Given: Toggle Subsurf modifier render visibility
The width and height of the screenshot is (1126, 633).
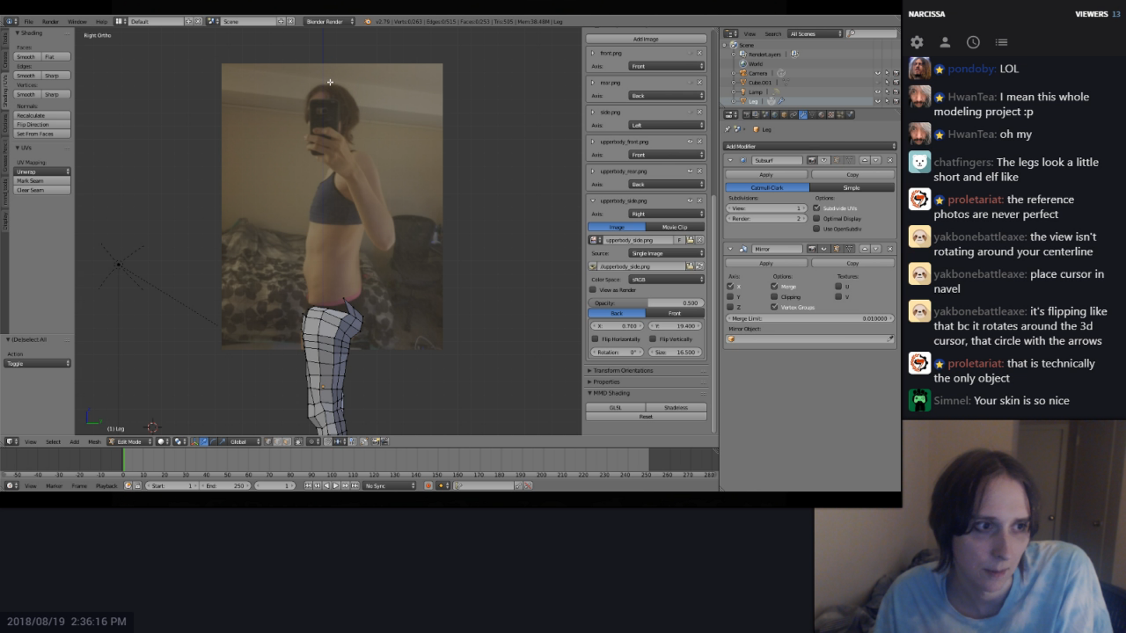Looking at the screenshot, I should (812, 160).
